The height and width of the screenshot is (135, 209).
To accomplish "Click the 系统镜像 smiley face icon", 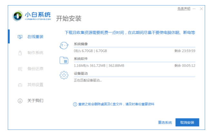I will point(64,46).
